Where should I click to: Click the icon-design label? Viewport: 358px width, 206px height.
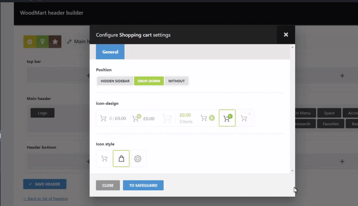click(107, 103)
